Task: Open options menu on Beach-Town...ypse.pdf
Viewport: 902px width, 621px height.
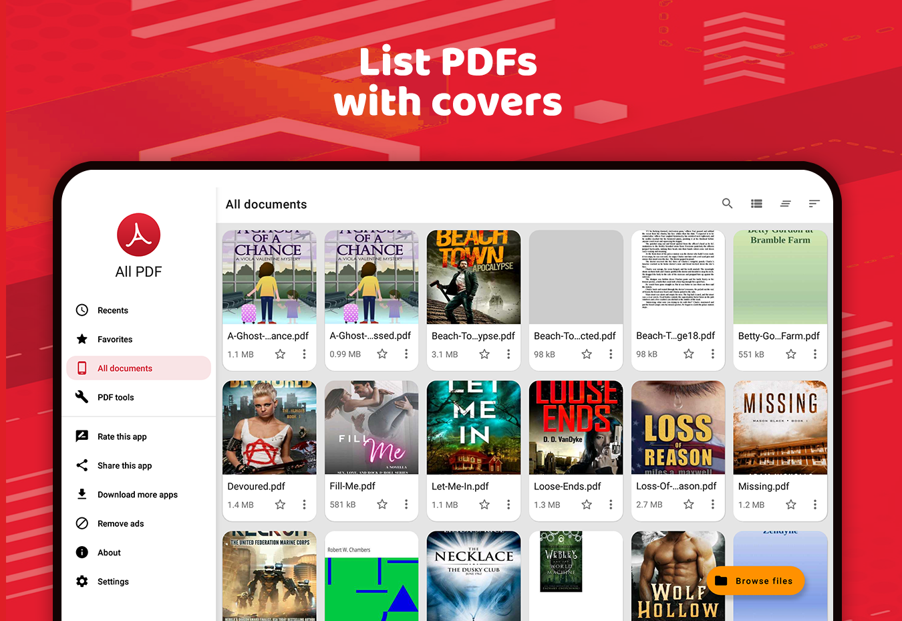Action: click(508, 354)
